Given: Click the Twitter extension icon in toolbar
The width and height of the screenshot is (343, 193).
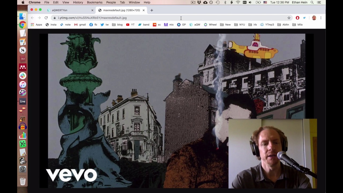Looking at the screenshot, I should [x=304, y=18].
